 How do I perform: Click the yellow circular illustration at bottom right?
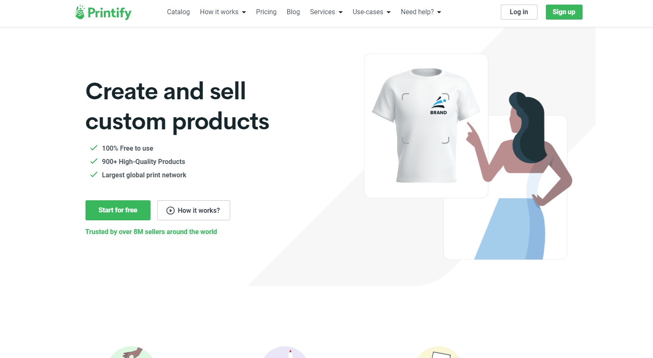438,352
